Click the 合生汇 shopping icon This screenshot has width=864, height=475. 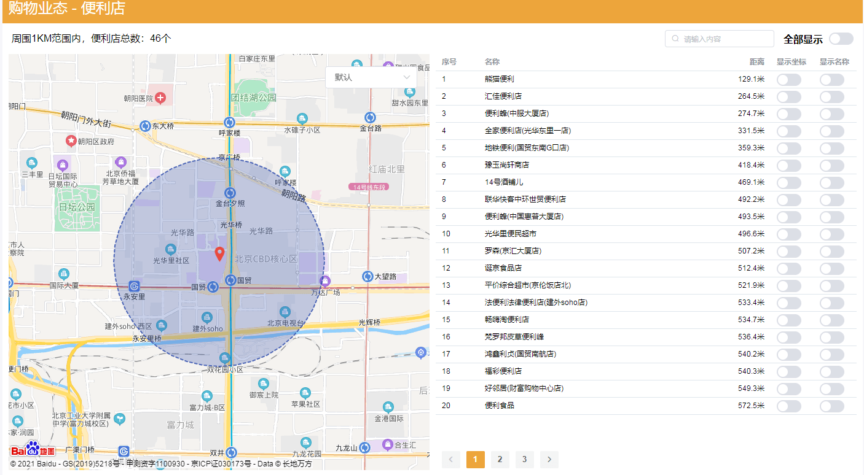point(387,444)
